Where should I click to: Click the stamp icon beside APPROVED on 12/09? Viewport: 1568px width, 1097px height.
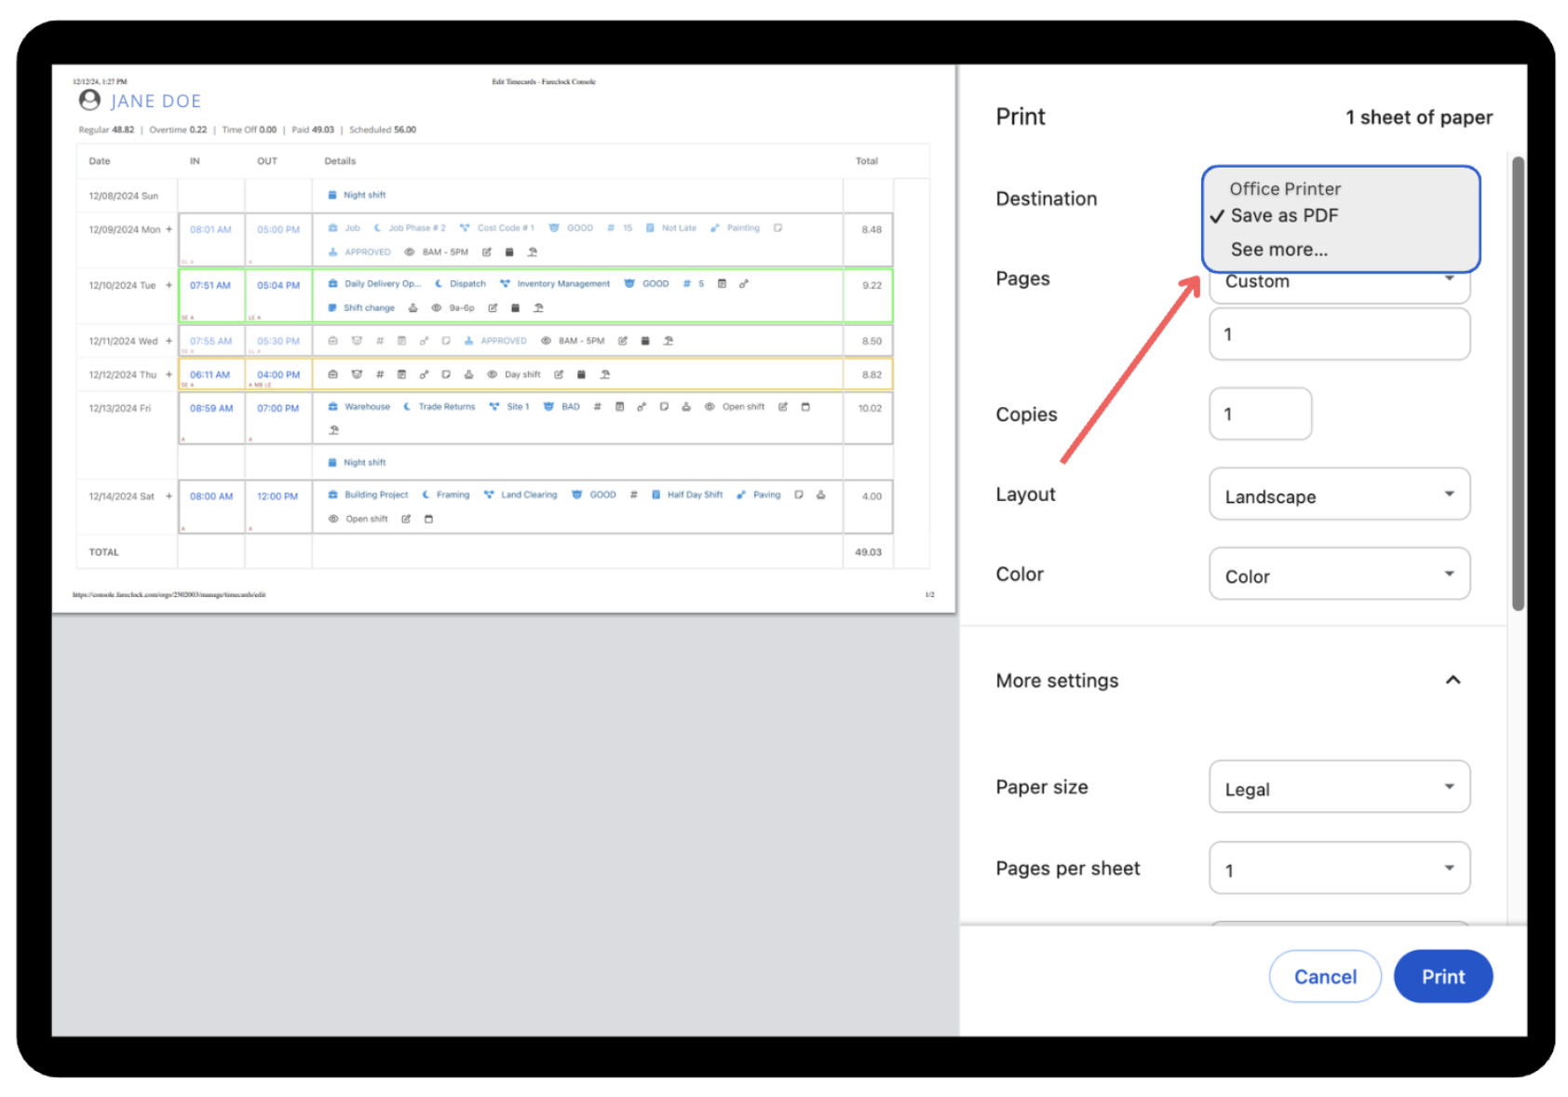coord(332,252)
